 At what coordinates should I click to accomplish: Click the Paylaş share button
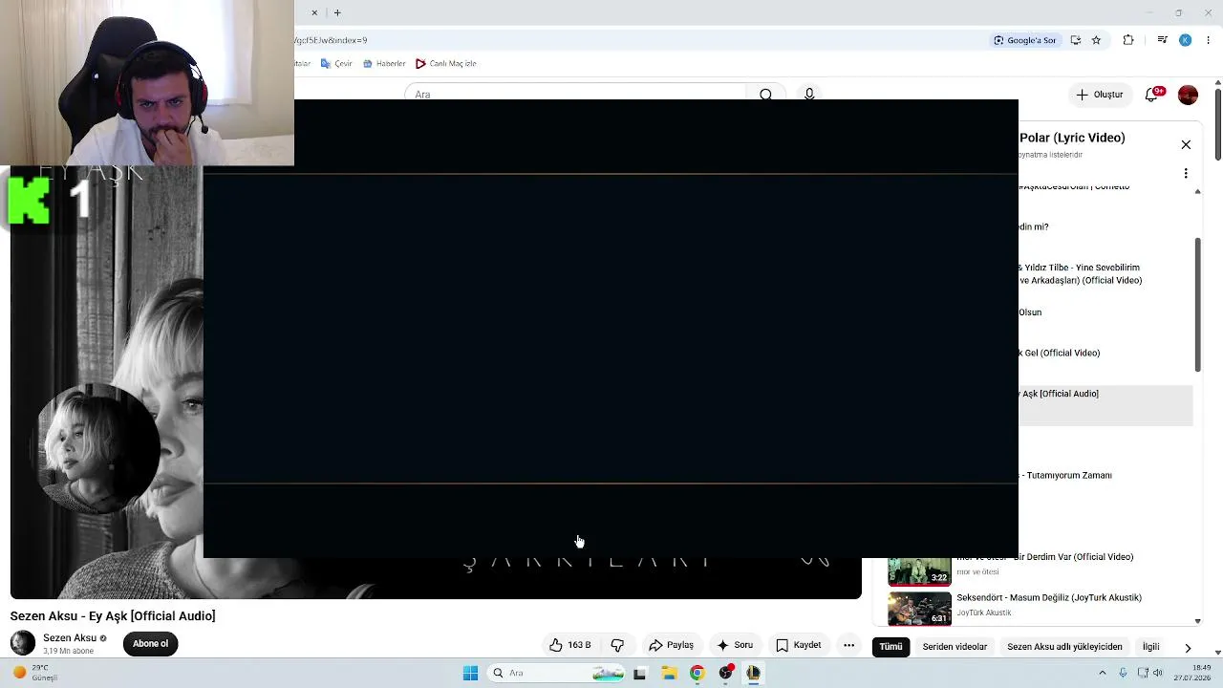(671, 645)
